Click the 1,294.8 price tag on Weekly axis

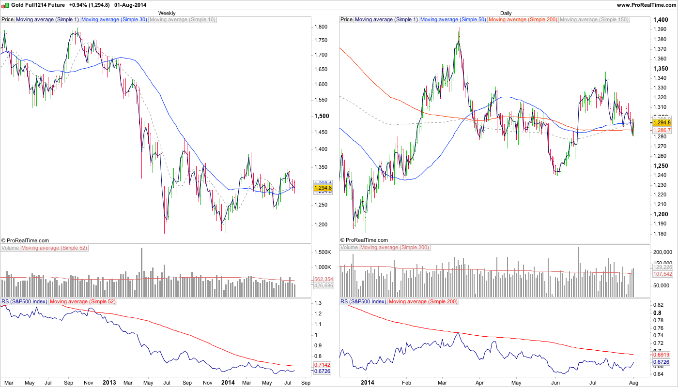click(x=323, y=188)
